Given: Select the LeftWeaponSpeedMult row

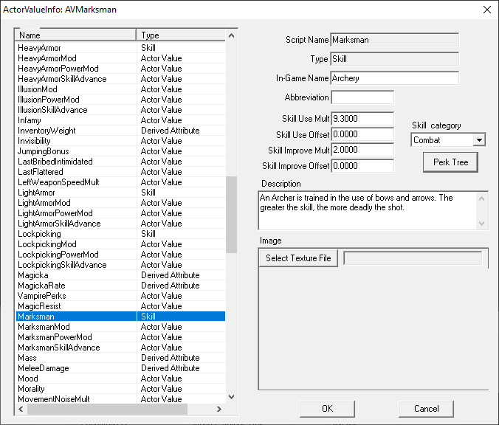Looking at the screenshot, I should coord(120,182).
